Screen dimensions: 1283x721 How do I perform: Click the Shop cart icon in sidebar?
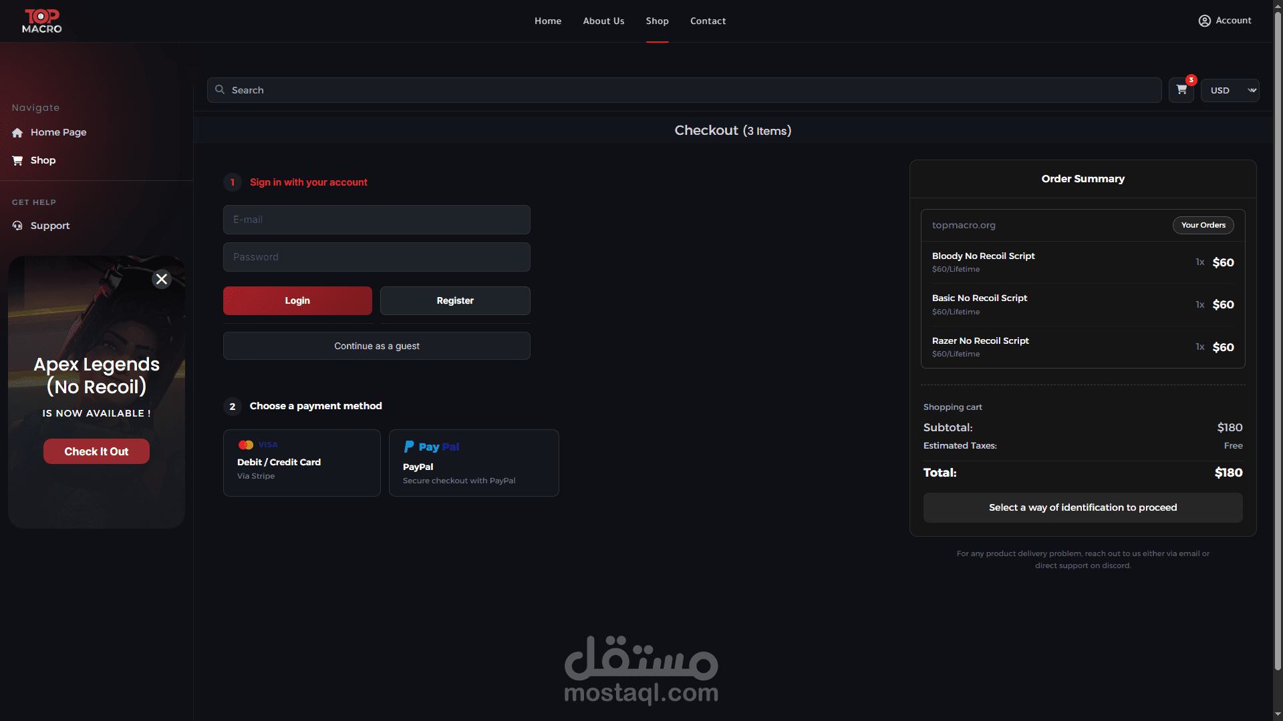[x=17, y=161]
